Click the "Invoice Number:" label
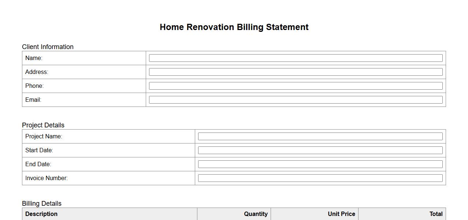This screenshot has height=220, width=468. tap(47, 178)
